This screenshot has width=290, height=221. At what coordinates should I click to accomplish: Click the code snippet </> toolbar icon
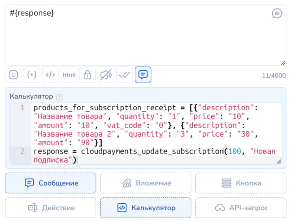tap(50, 75)
